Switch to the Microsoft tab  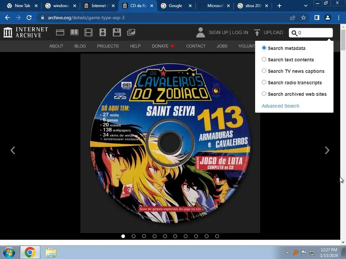[214, 6]
